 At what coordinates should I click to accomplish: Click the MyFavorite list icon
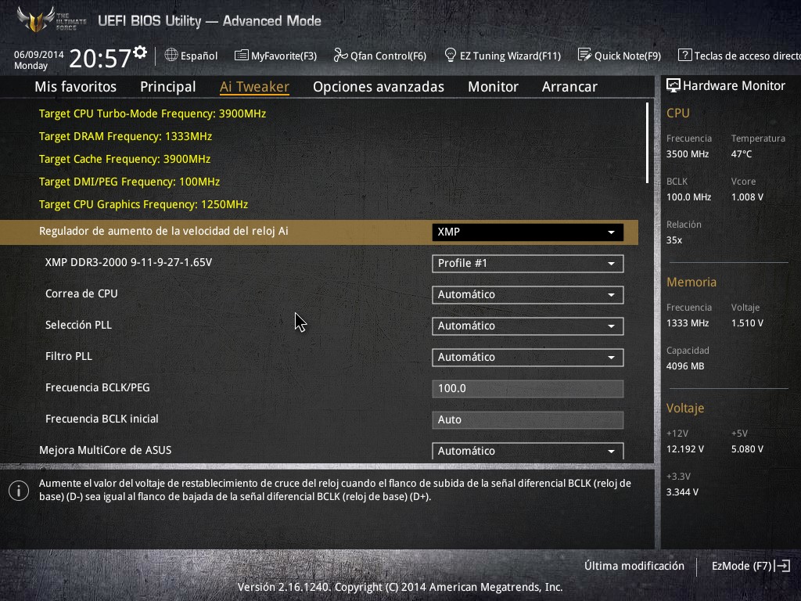click(241, 56)
